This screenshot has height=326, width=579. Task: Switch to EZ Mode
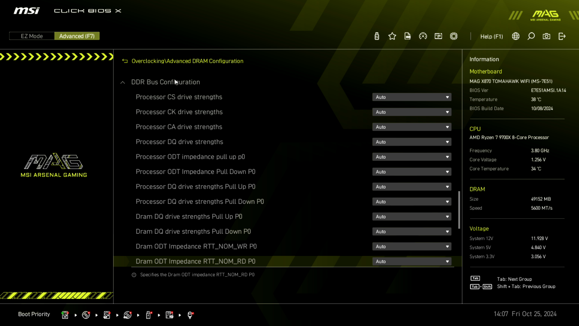(32, 36)
